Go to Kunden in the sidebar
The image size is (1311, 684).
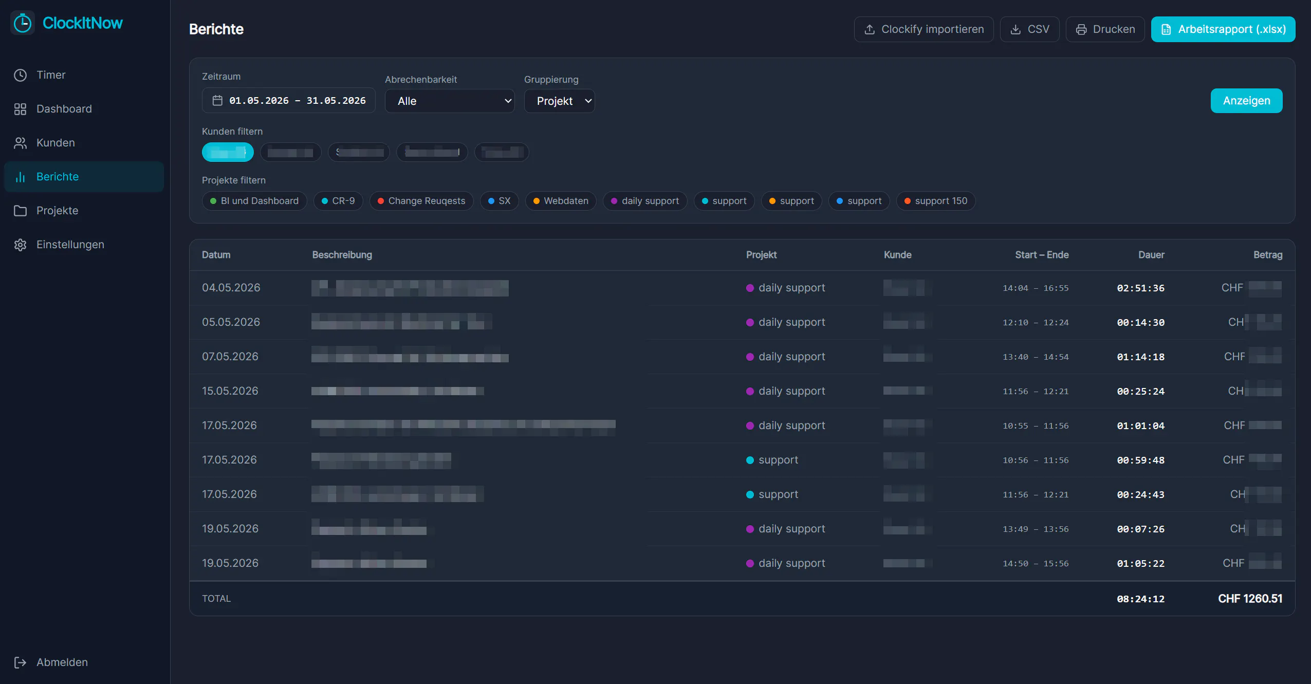pos(84,143)
